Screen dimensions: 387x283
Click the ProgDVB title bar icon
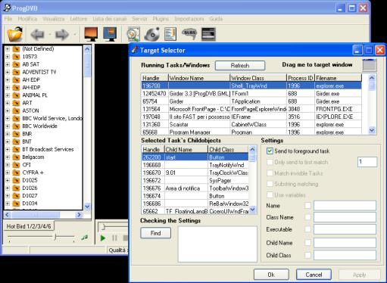tap(8, 8)
